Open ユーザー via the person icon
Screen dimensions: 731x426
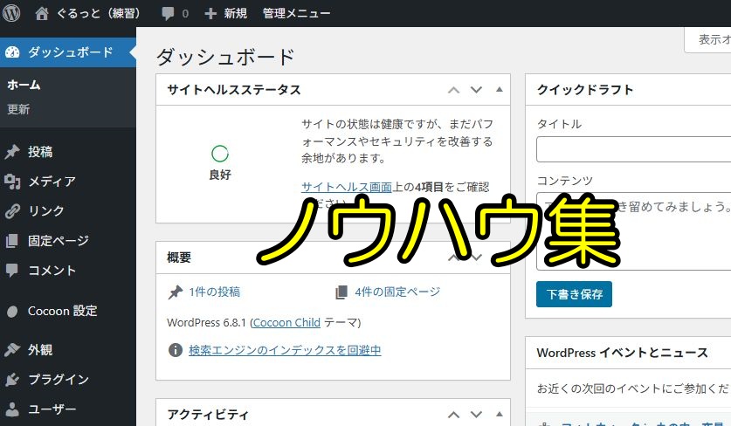click(x=12, y=409)
